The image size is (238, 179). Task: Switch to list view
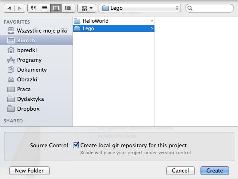click(45, 8)
